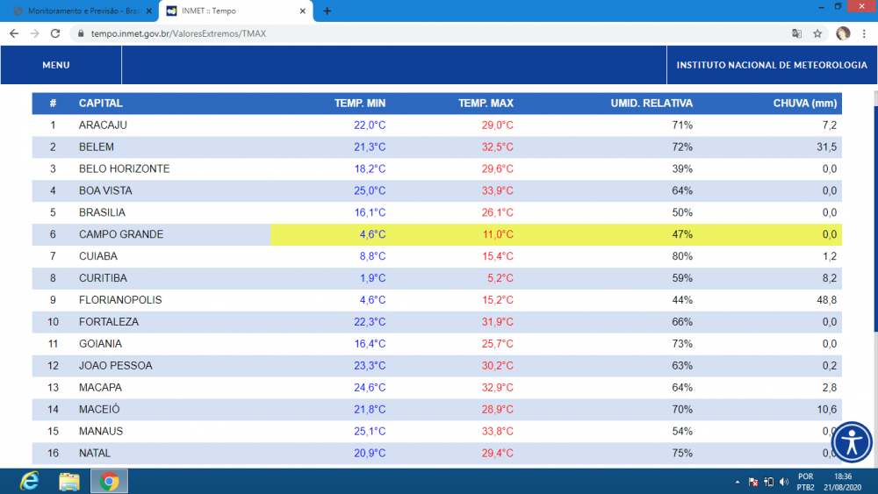Click Instituto Nacional de Meteorologia link
Image resolution: width=878 pixels, height=494 pixels.
click(x=772, y=65)
